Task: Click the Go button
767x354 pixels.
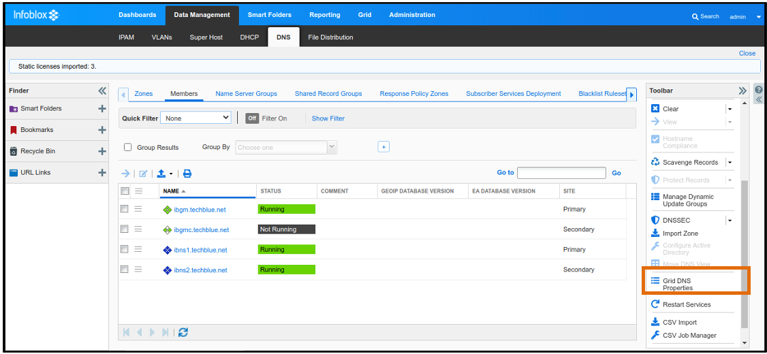Action: click(616, 173)
